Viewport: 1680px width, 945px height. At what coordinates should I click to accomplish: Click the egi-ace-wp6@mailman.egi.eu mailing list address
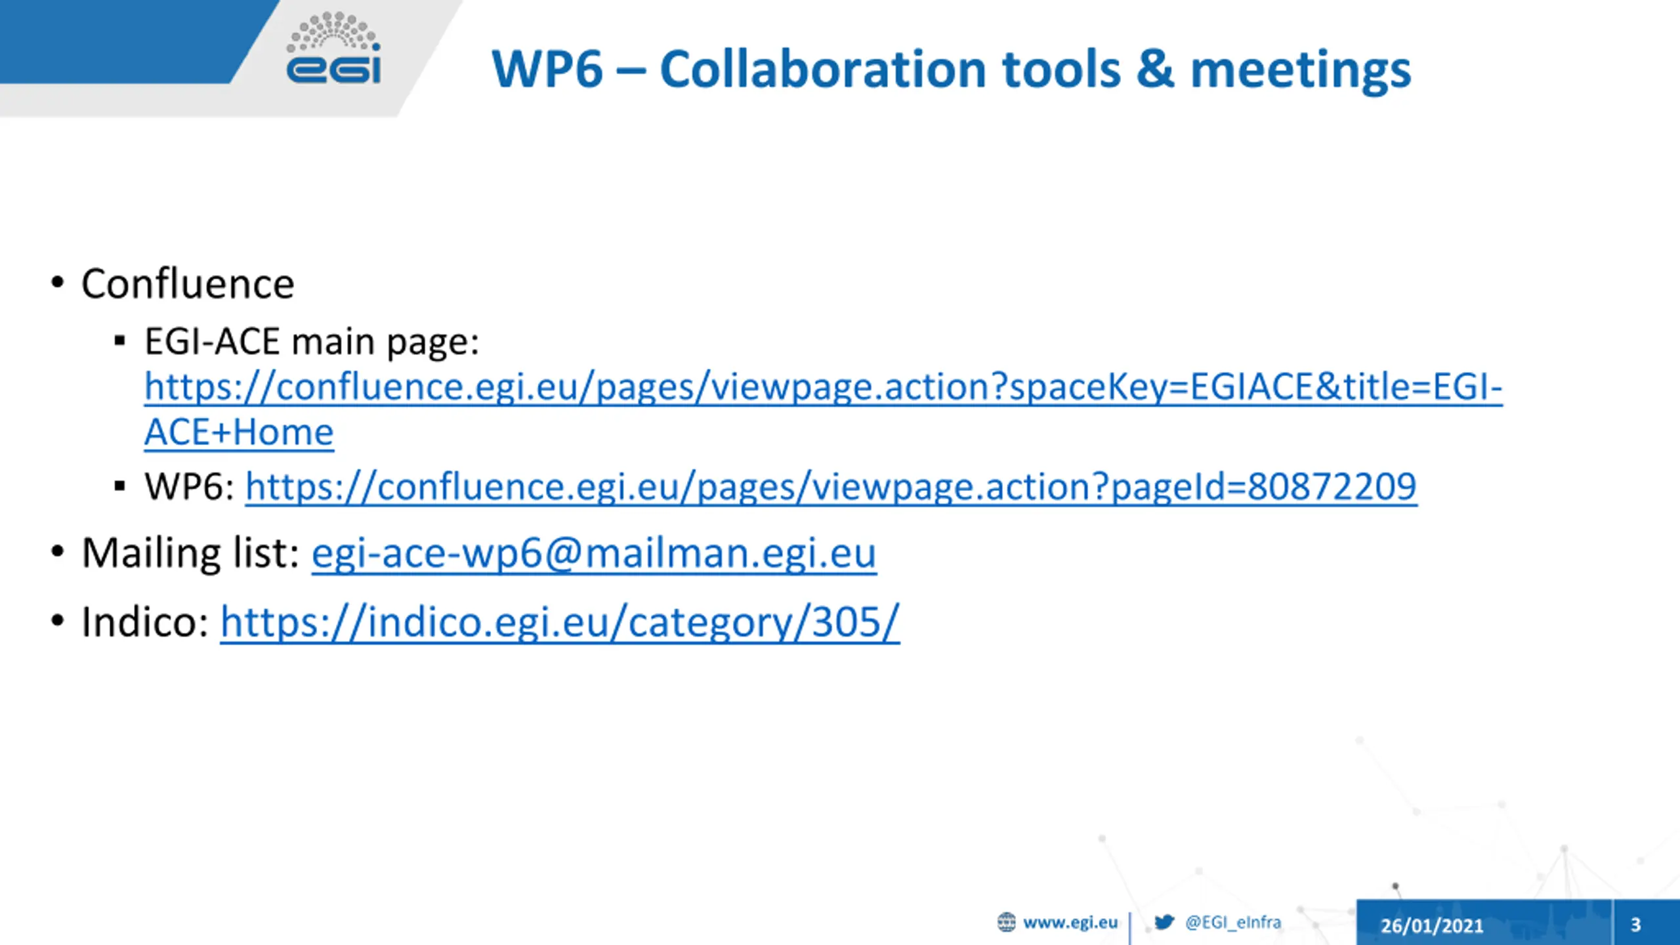(x=594, y=553)
